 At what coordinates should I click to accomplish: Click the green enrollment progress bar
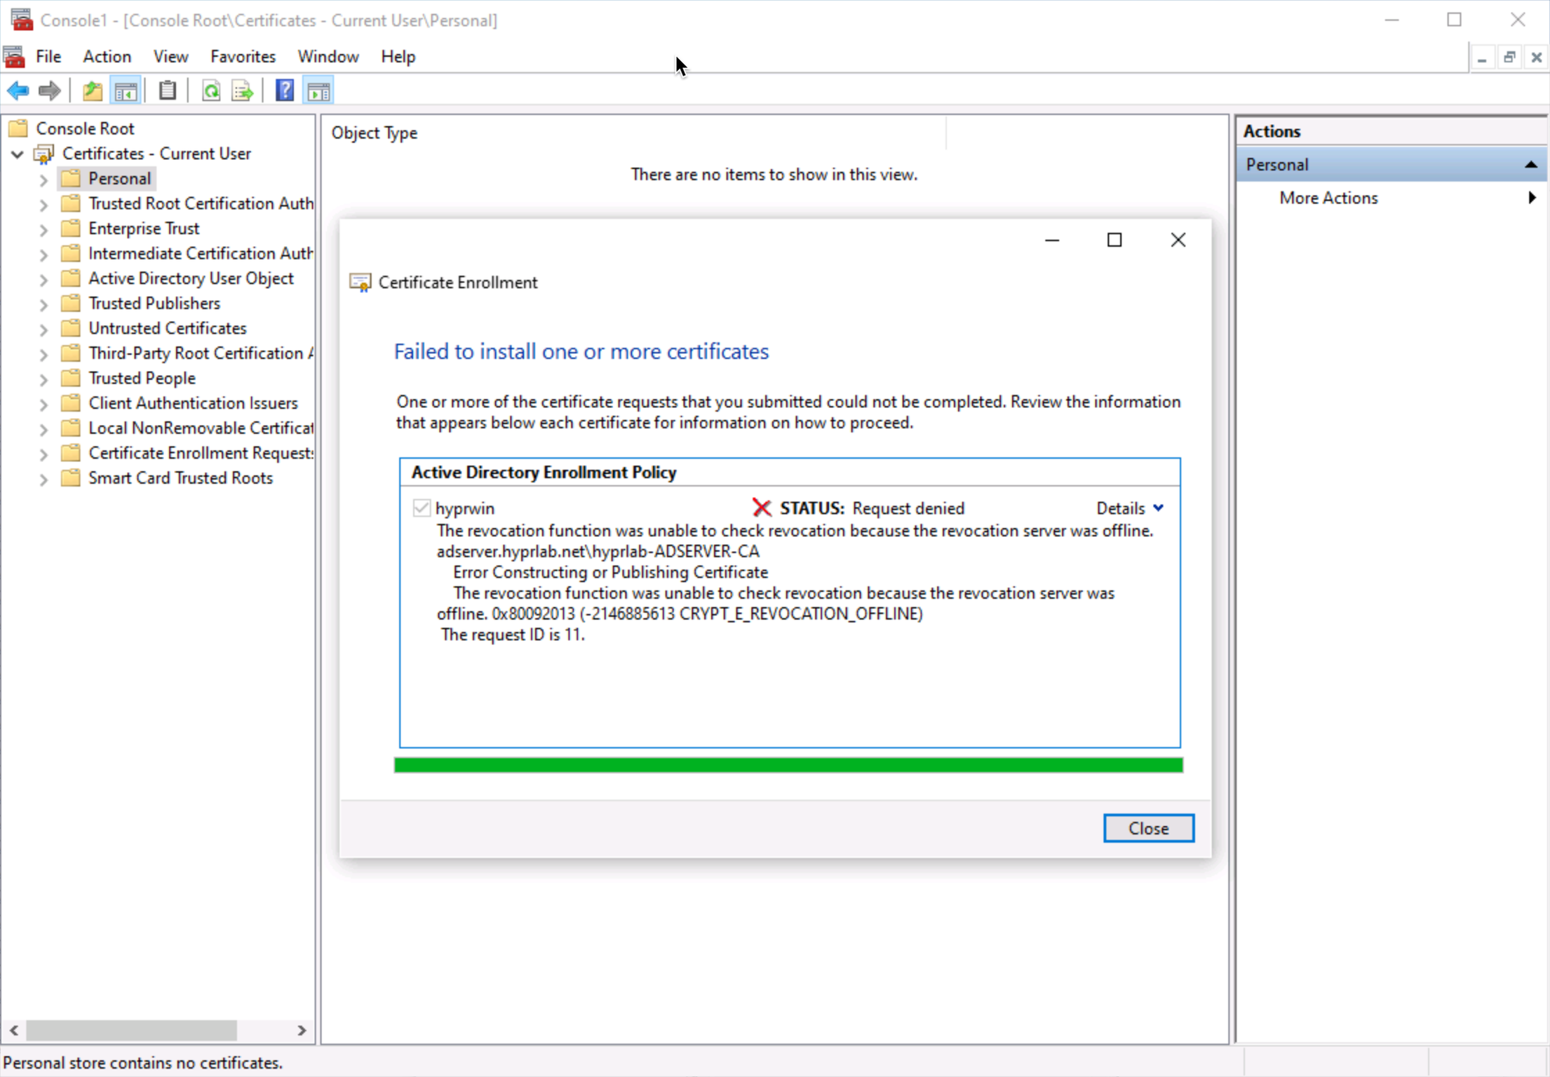(788, 765)
